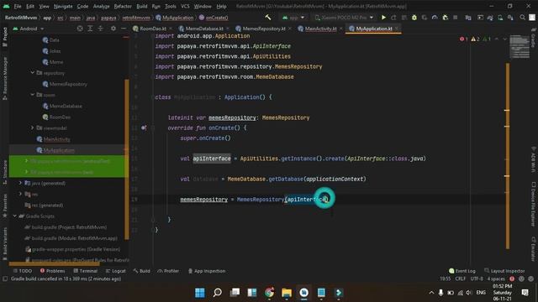Hide the Project panel with the minus icon

pyautogui.click(x=124, y=29)
